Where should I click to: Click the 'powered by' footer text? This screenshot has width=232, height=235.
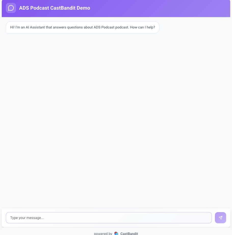click(103, 233)
